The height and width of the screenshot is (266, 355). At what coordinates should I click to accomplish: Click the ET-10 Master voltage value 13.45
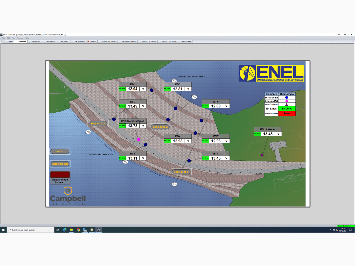[x=268, y=134]
